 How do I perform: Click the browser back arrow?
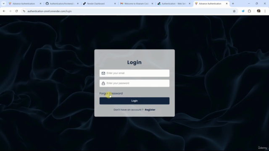pyautogui.click(x=4, y=11)
